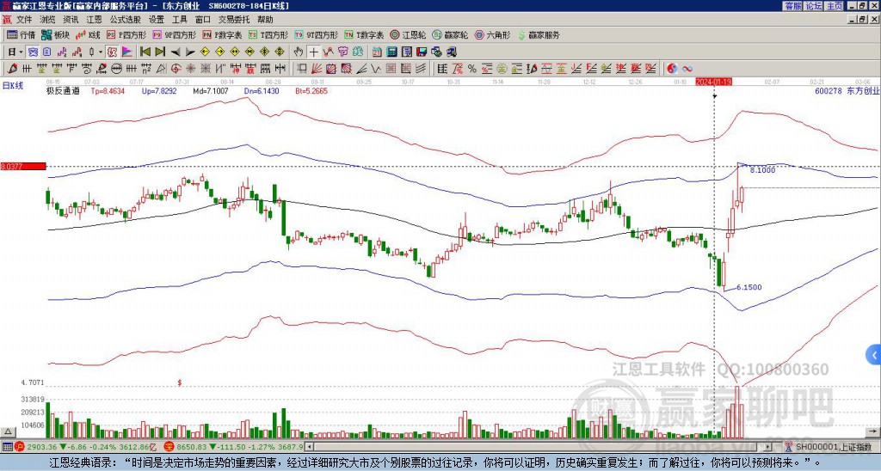Toggle the 权 adjustment icon

[x=112, y=52]
